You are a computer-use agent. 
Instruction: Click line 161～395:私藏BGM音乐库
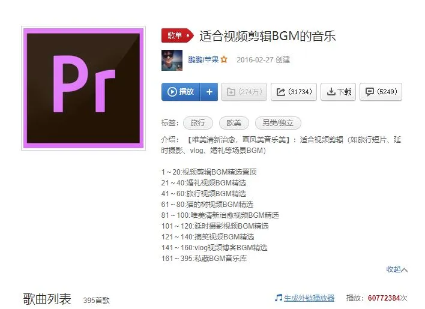tap(204, 259)
